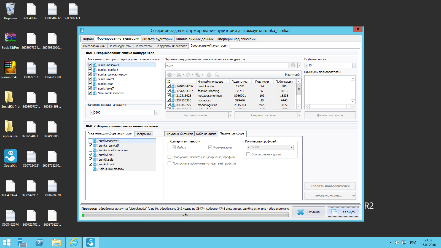Image resolution: width=441 pixels, height=248 pixels.
Task: Click the info icon in the competitors toolbar
Action: pyautogui.click(x=209, y=75)
